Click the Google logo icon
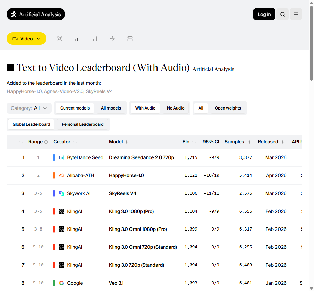The image size is (314, 291). point(62,283)
